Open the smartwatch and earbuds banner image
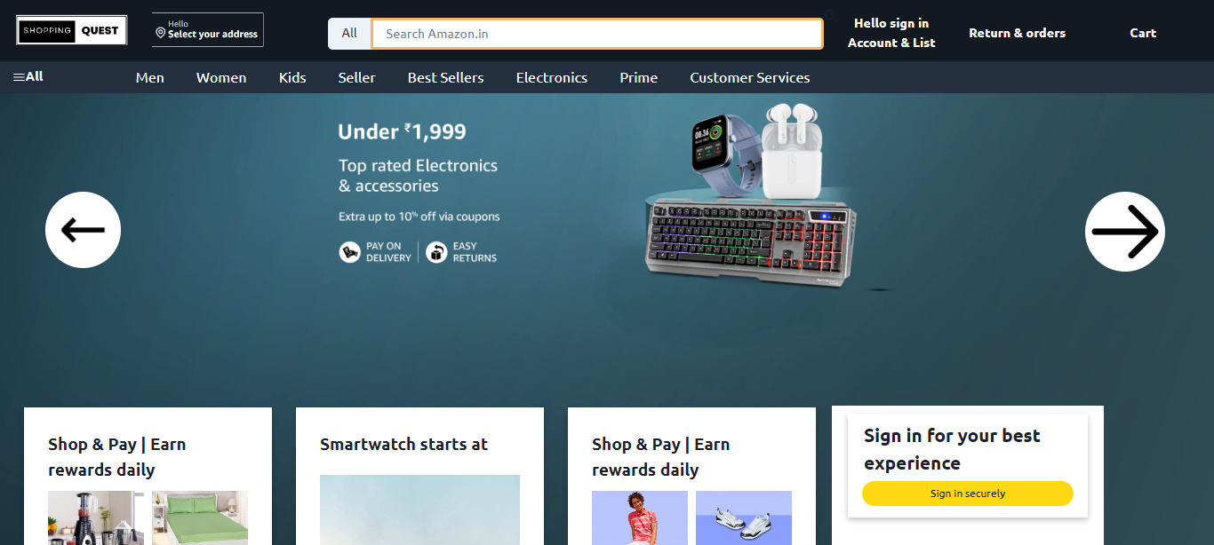The image size is (1214, 545). 752,195
